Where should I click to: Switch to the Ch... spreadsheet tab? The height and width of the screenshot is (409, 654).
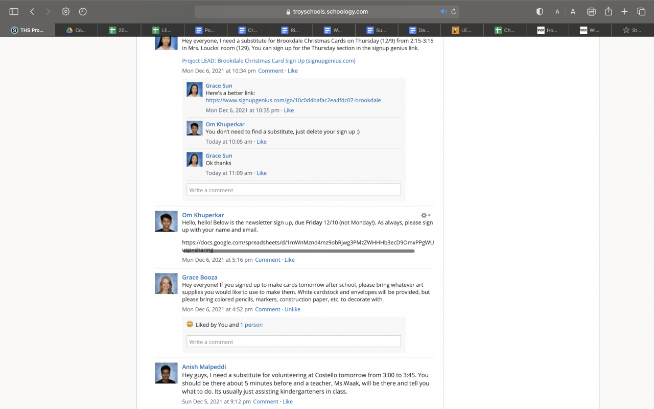coord(505,30)
